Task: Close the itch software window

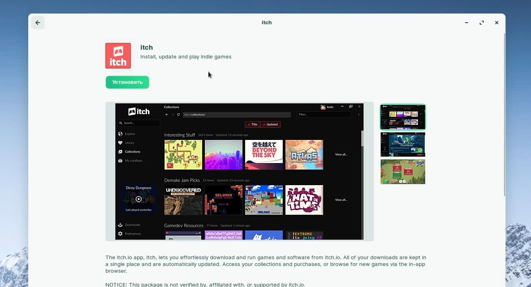Action: tap(497, 23)
